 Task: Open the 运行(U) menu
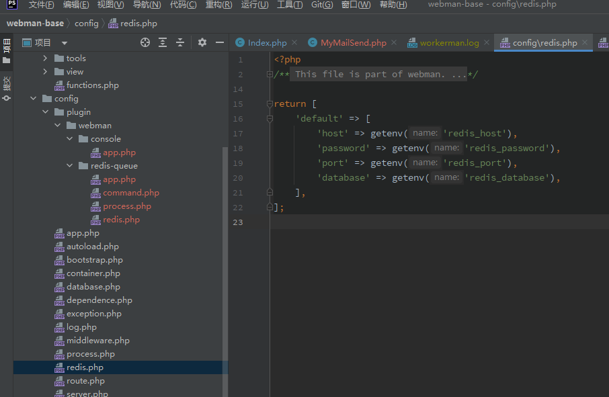click(x=255, y=5)
